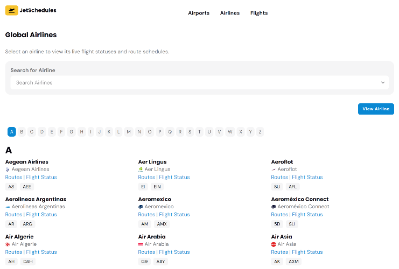The width and height of the screenshot is (399, 269).
Task: View Flight Status for Air Asia
Action: coord(307,252)
